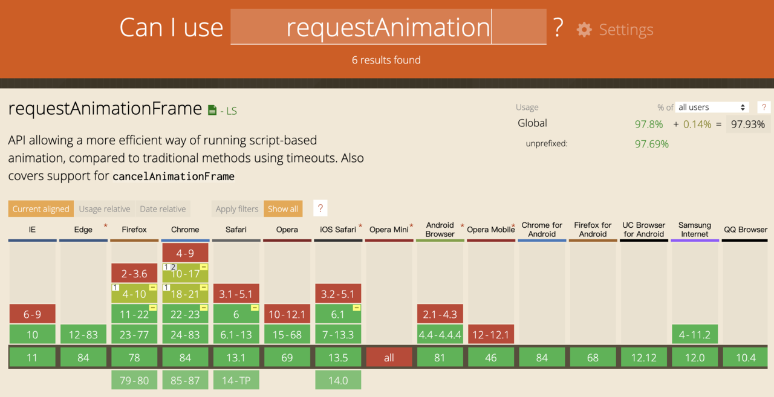Click the question mark beside the users dropdown

click(x=764, y=107)
